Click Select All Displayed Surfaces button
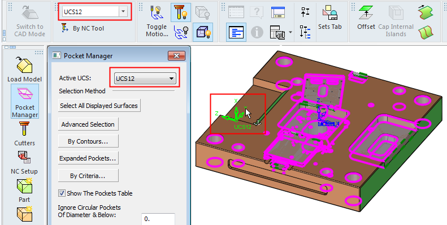Screen dimensions: 447x225 coord(99,106)
